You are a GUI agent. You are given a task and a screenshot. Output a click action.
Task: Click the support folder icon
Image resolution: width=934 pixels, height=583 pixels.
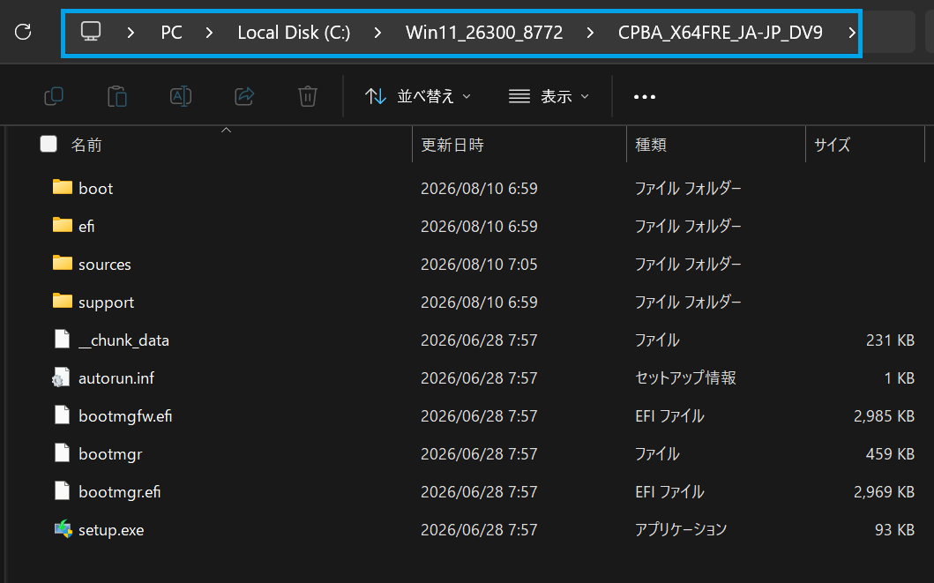point(63,302)
